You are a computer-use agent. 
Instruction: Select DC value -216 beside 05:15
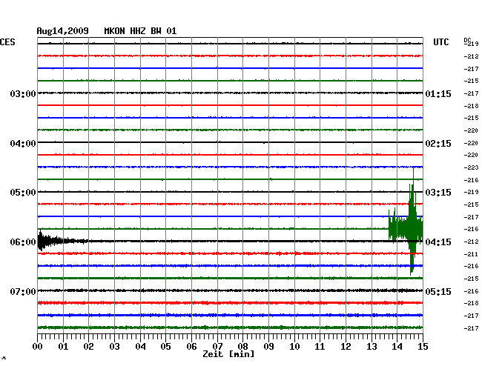click(x=471, y=291)
